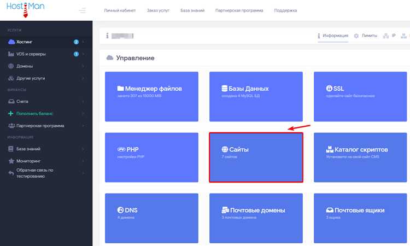Toggle sidebar with the hamburger menu icon
The image size is (410, 246).
pyautogui.click(x=83, y=10)
